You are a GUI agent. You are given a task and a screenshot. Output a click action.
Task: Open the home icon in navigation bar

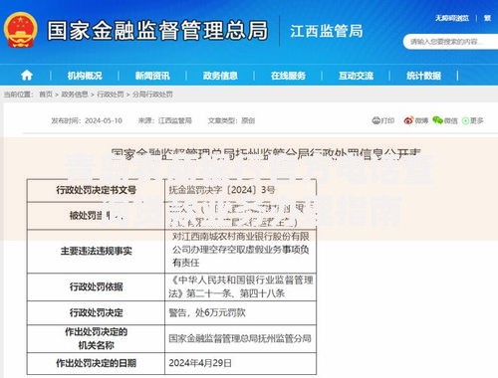(x=27, y=76)
